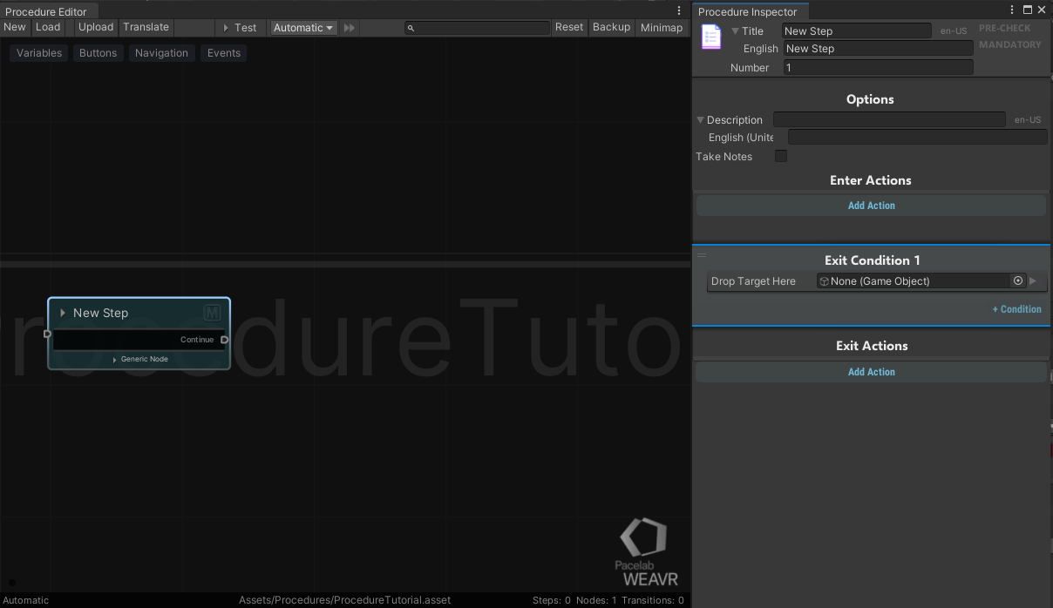Open the Navigation panel button
Image resolution: width=1053 pixels, height=608 pixels.
point(161,53)
